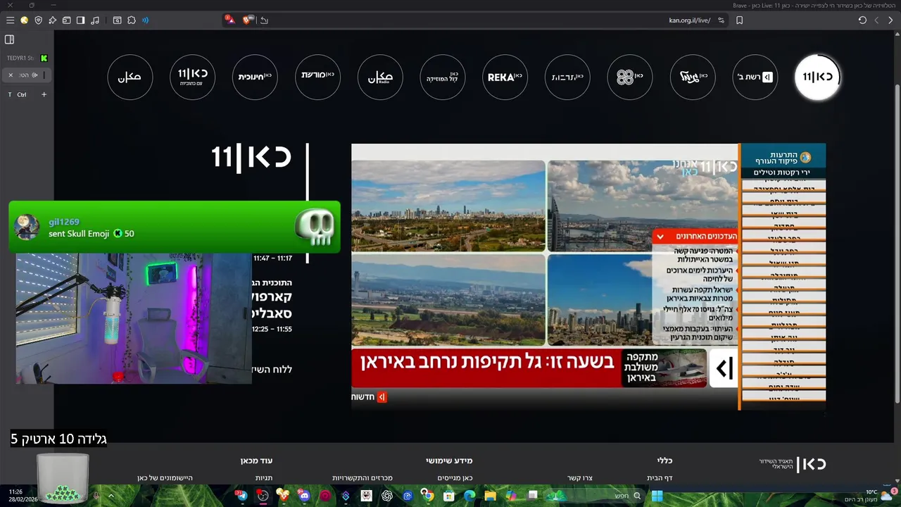901x507 pixels.
Task: Select the Kan Moreshet channel circle
Action: 317,77
